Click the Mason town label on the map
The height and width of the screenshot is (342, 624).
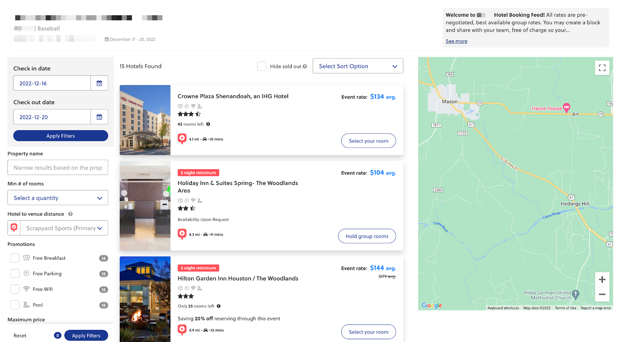point(450,102)
